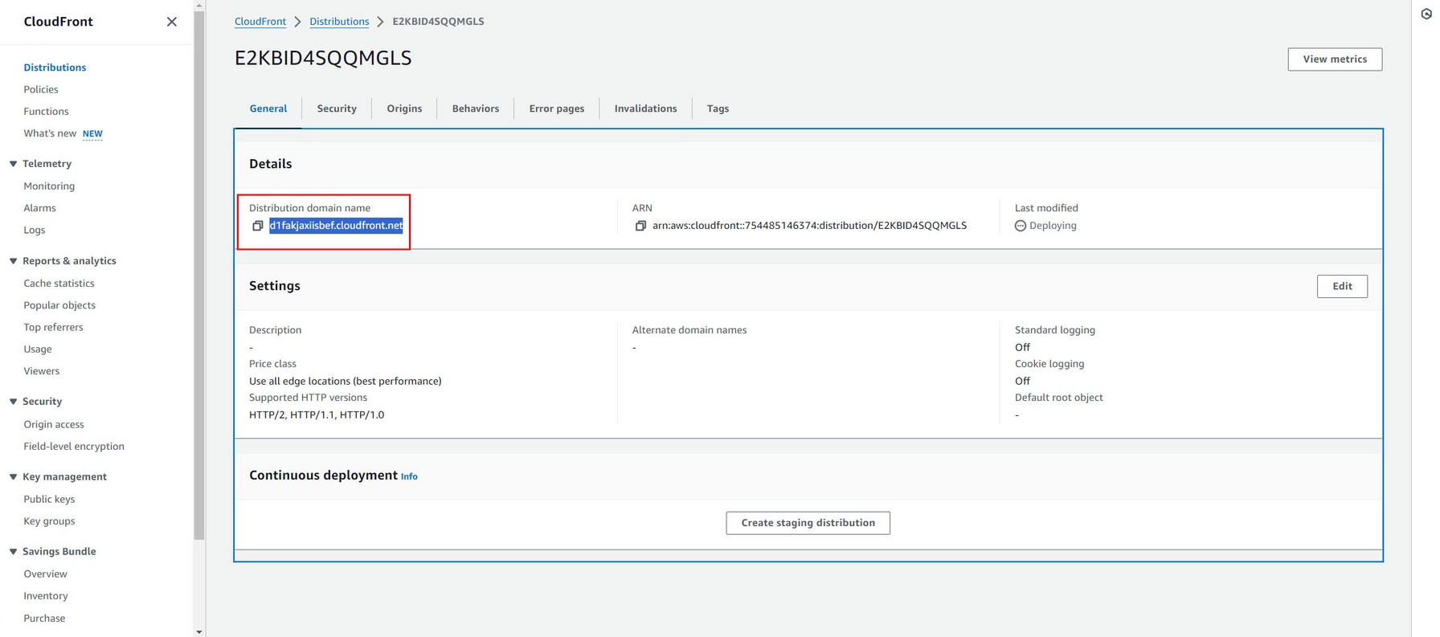Collapse the Savings Bundle section
1440x637 pixels.
[14, 552]
